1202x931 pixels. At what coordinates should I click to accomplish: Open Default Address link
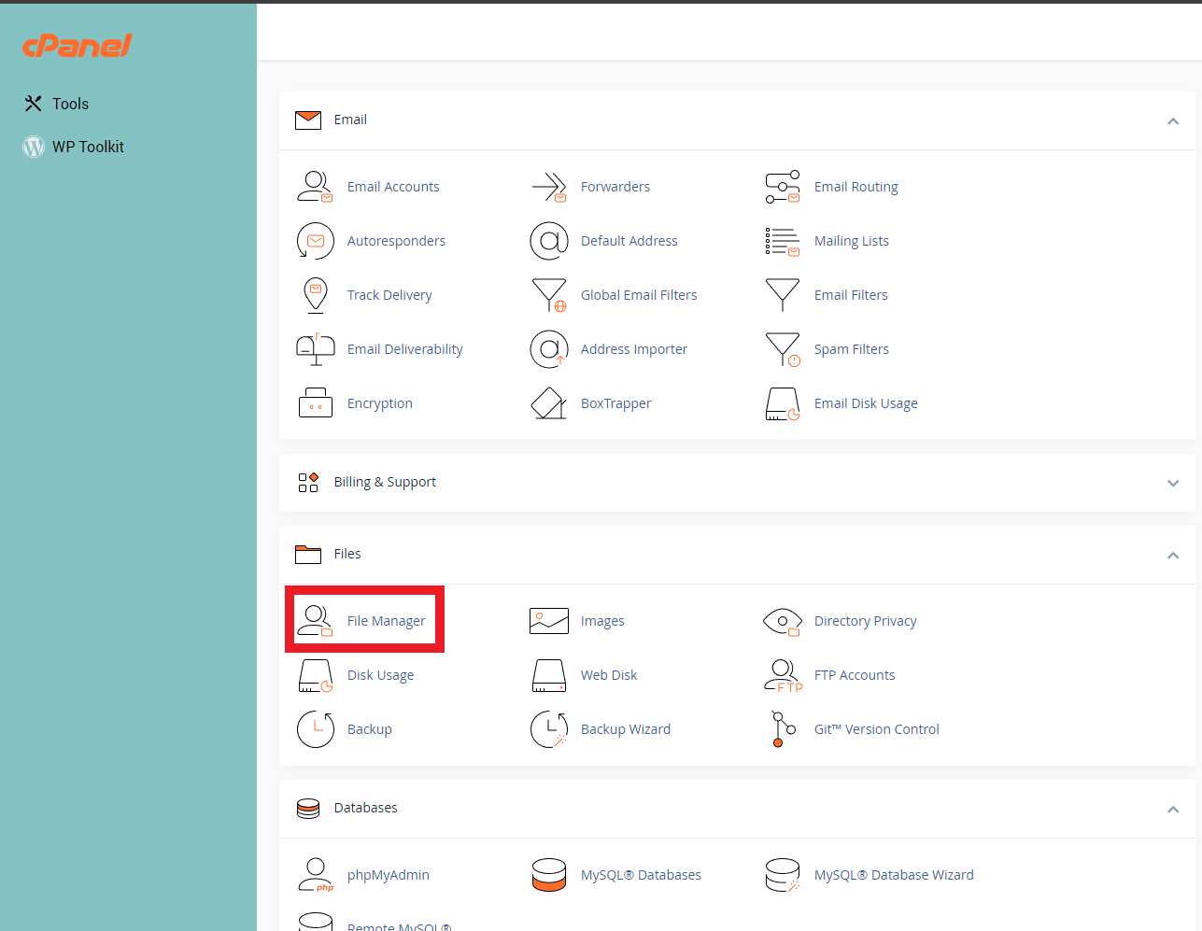[629, 241]
